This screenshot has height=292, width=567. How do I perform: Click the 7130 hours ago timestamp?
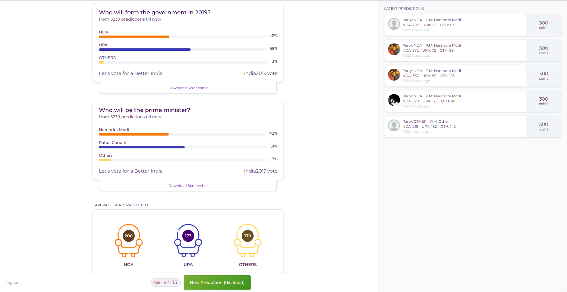point(416,132)
